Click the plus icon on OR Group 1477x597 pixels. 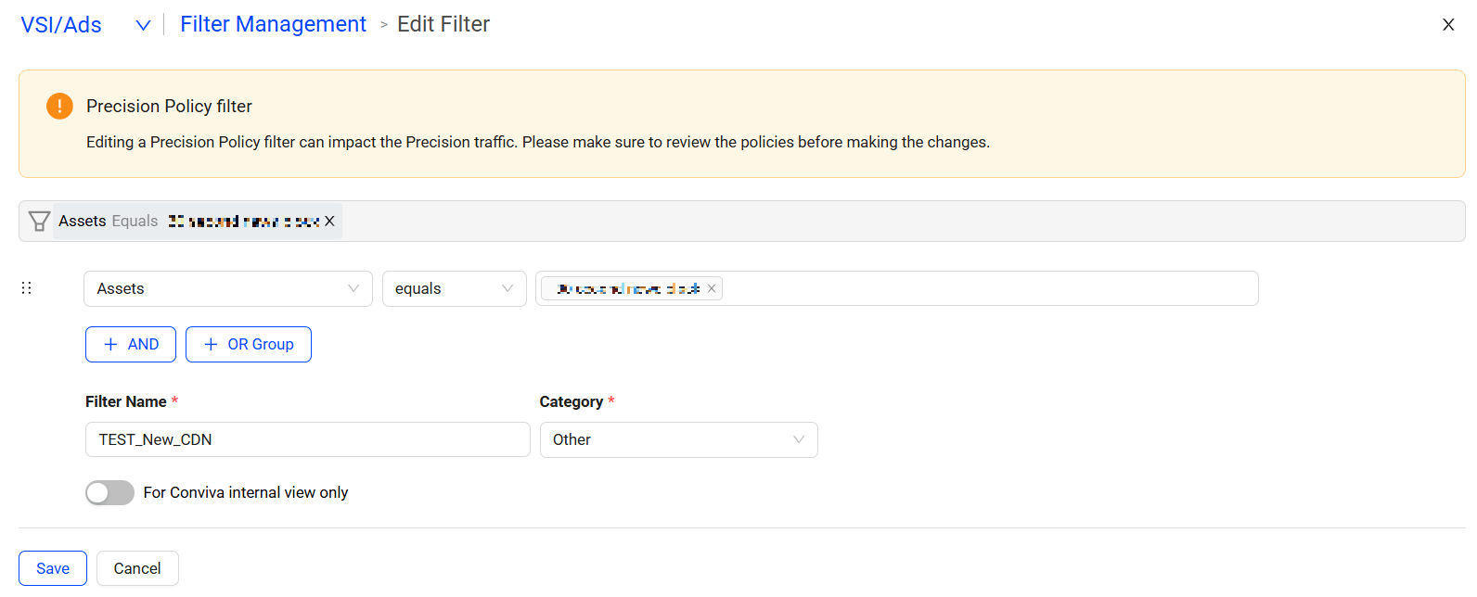[x=212, y=345]
